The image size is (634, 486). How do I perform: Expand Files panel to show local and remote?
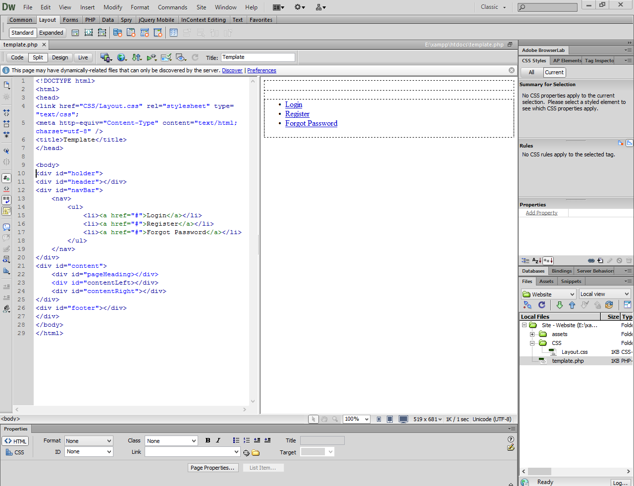[627, 305]
